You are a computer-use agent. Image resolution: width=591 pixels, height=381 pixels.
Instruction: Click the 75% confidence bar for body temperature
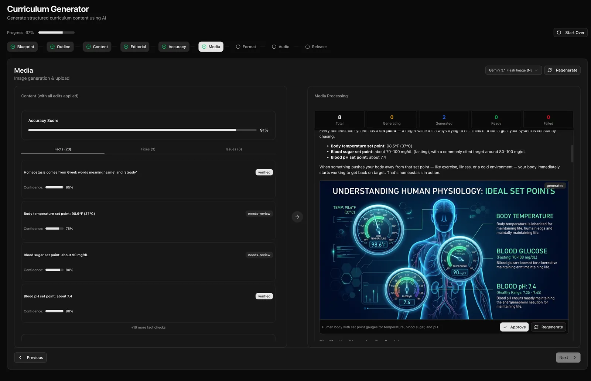(x=54, y=229)
